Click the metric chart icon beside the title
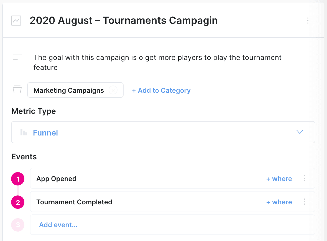This screenshot has height=241, width=327. pos(16,21)
